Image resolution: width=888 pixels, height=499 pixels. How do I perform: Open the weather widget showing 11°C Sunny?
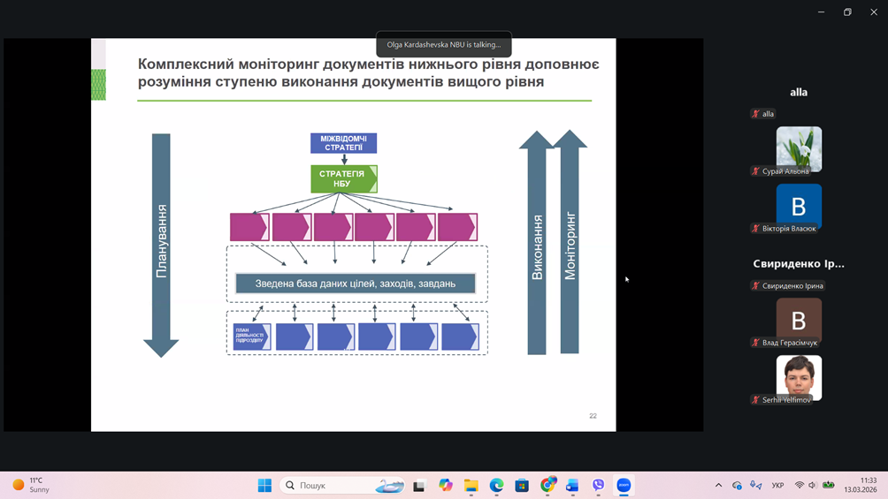[x=31, y=485]
